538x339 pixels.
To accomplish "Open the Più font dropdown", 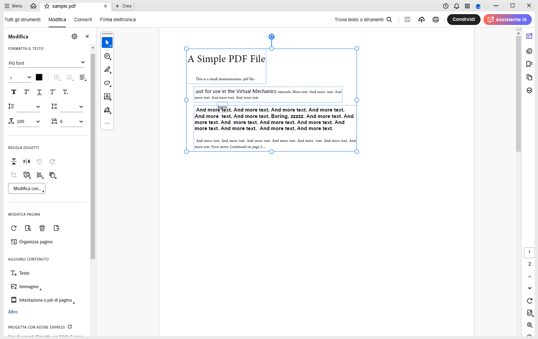I will pos(47,63).
